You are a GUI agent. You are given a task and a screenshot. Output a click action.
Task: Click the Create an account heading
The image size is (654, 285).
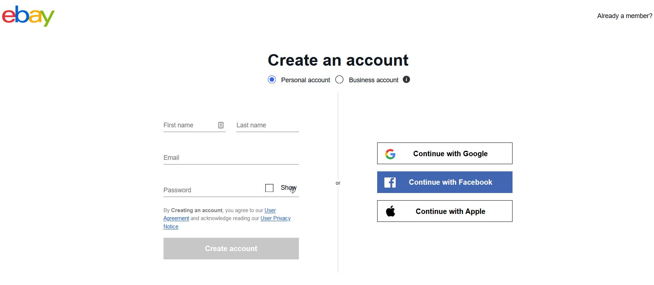[338, 60]
